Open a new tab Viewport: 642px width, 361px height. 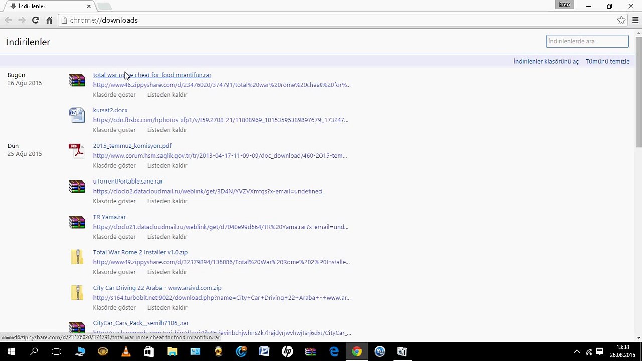104,6
